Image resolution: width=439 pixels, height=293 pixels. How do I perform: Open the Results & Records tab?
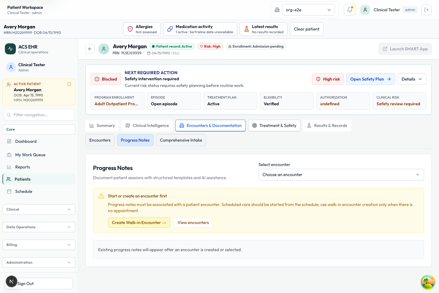tap(327, 125)
